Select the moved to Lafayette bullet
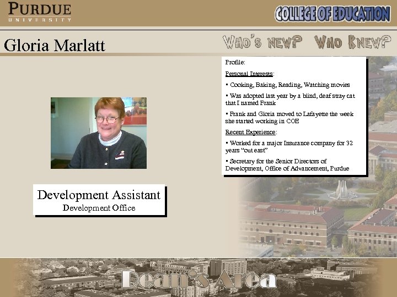Screen dimensions: 397x297 pyautogui.click(x=289, y=118)
